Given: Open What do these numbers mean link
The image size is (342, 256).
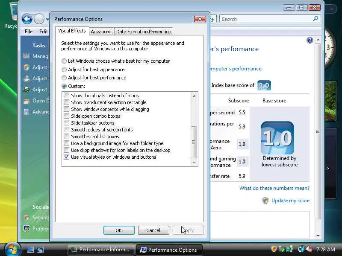Looking at the screenshot, I should pyautogui.click(x=274, y=188).
